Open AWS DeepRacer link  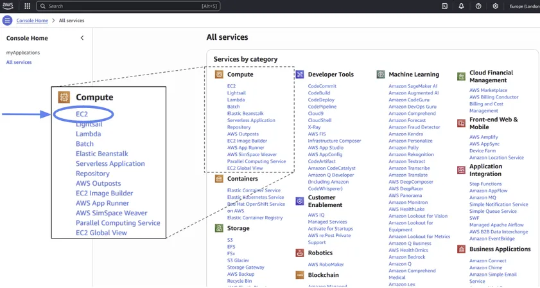(405, 188)
